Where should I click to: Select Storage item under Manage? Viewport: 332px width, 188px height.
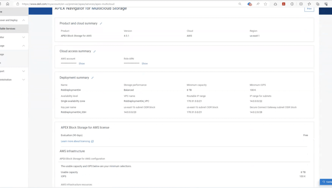(14, 54)
